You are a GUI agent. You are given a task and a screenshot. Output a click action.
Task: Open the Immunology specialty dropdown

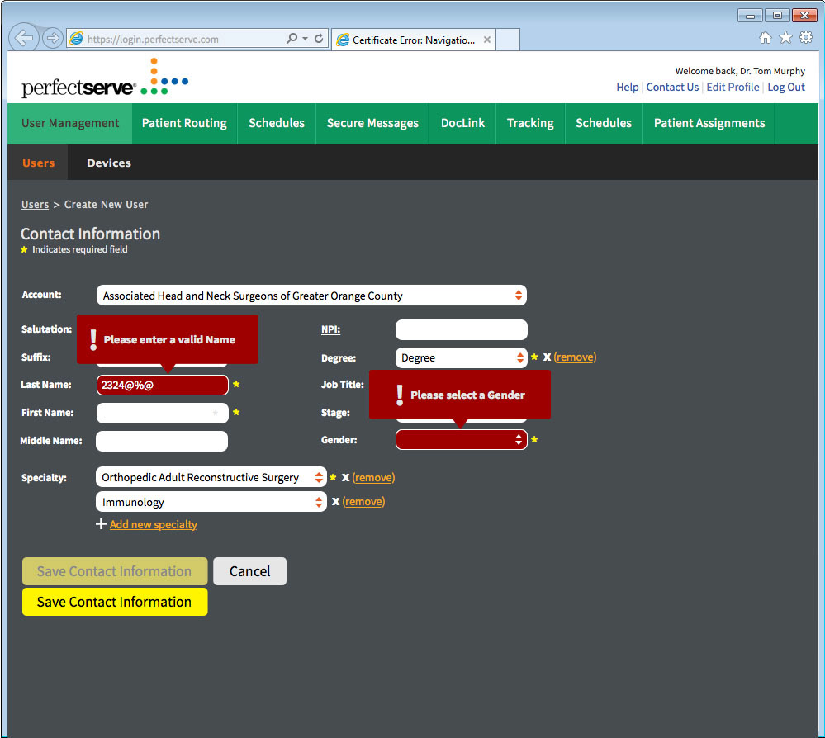(x=211, y=502)
